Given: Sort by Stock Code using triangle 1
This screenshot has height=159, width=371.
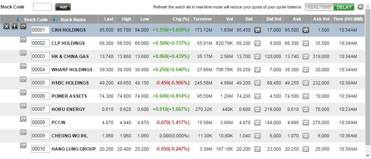Looking at the screenshot, I should coord(19,19).
